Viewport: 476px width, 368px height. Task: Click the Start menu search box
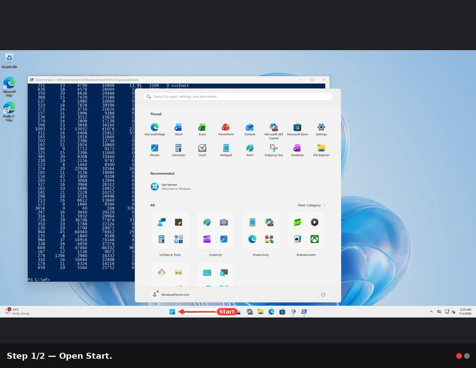[x=238, y=97]
